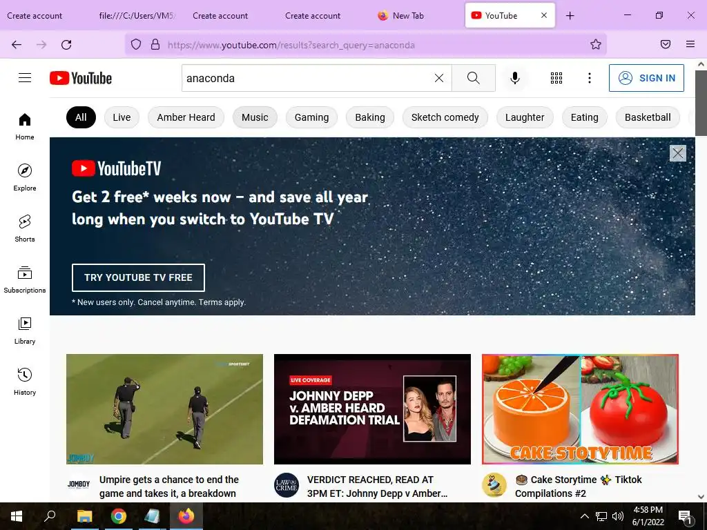The width and height of the screenshot is (707, 530).
Task: Switch to the file:///C:/Users tab
Action: tap(136, 16)
